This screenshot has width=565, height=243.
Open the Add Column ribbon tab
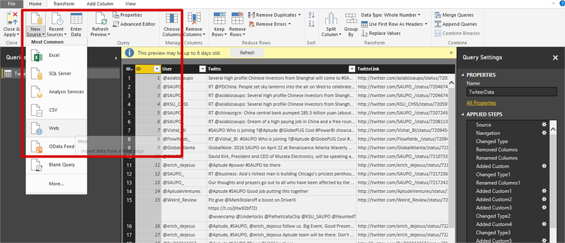100,4
